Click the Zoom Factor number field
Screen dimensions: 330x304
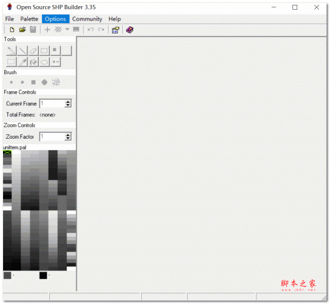[x=52, y=136]
